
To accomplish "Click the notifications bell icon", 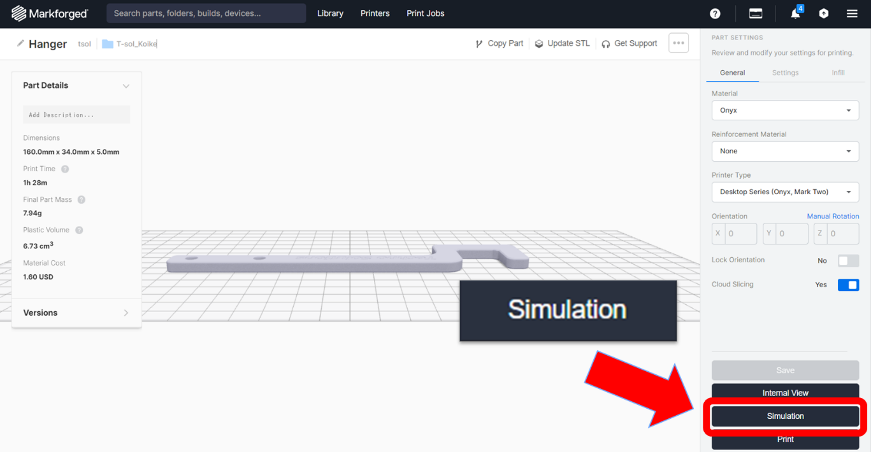I will click(x=795, y=13).
